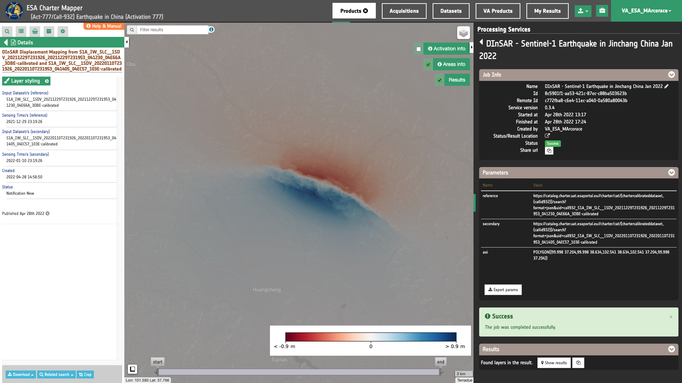Open the upload dropdown in top bar
The width and height of the screenshot is (682, 383).
[583, 11]
